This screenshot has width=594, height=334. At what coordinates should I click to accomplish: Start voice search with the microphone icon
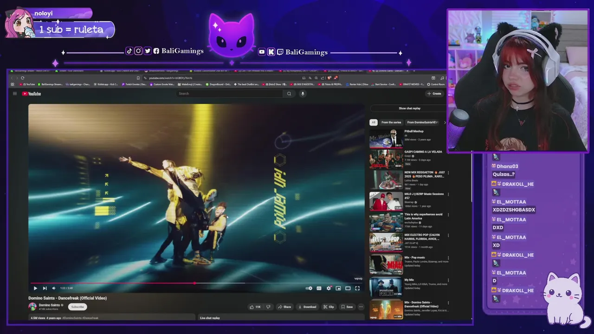303,94
